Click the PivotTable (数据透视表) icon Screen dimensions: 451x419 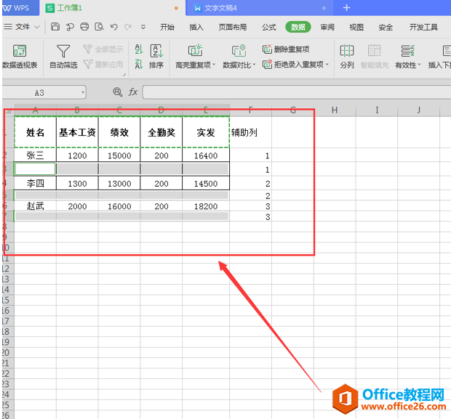click(20, 52)
